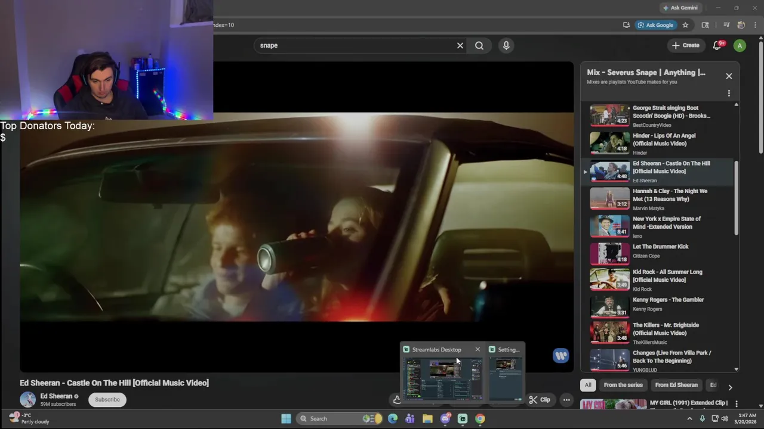The width and height of the screenshot is (764, 429).
Task: Open Microsoft Edge from taskbar
Action: 392,419
